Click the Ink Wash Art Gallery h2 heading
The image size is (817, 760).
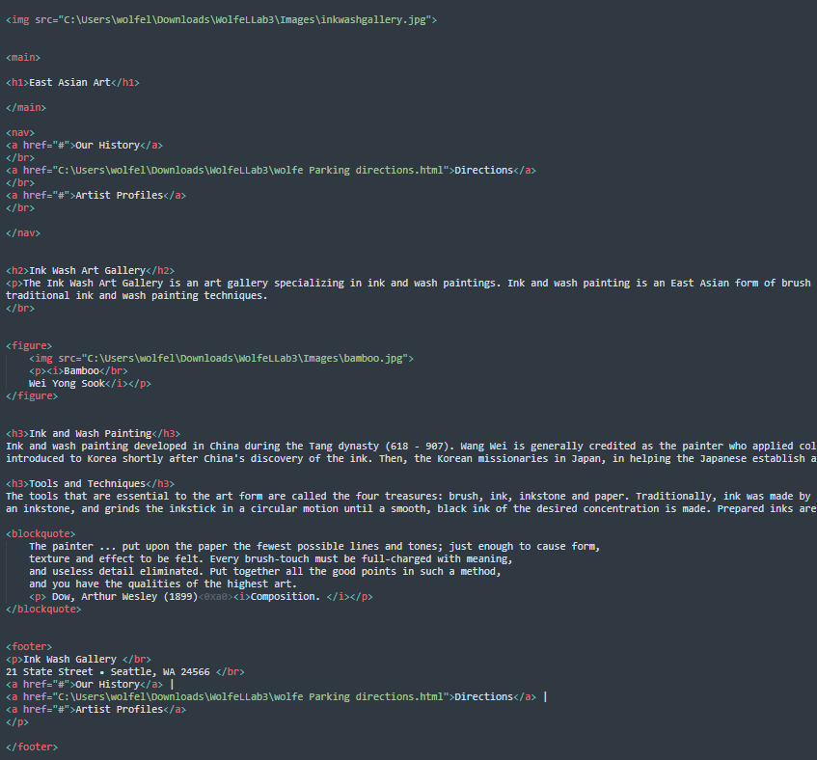(x=90, y=270)
